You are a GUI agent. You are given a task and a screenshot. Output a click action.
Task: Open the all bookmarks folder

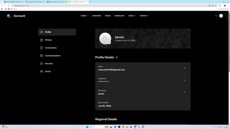point(223,9)
